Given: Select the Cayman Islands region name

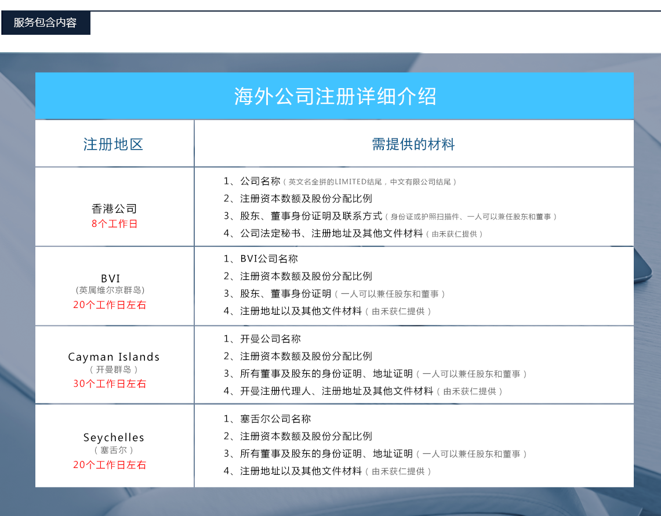Looking at the screenshot, I should (114, 357).
